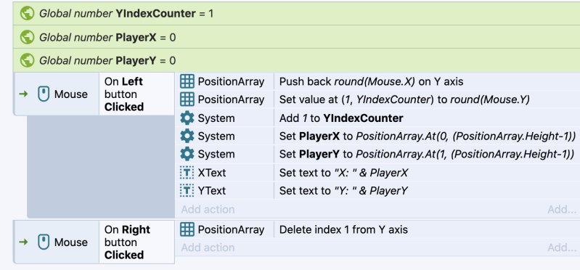Click Add action under Left button event

tap(208, 209)
